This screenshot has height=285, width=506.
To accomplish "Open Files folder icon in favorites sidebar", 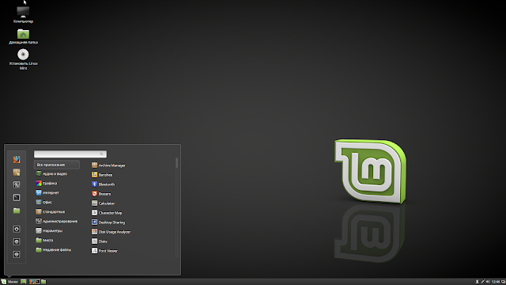I will pos(17,211).
